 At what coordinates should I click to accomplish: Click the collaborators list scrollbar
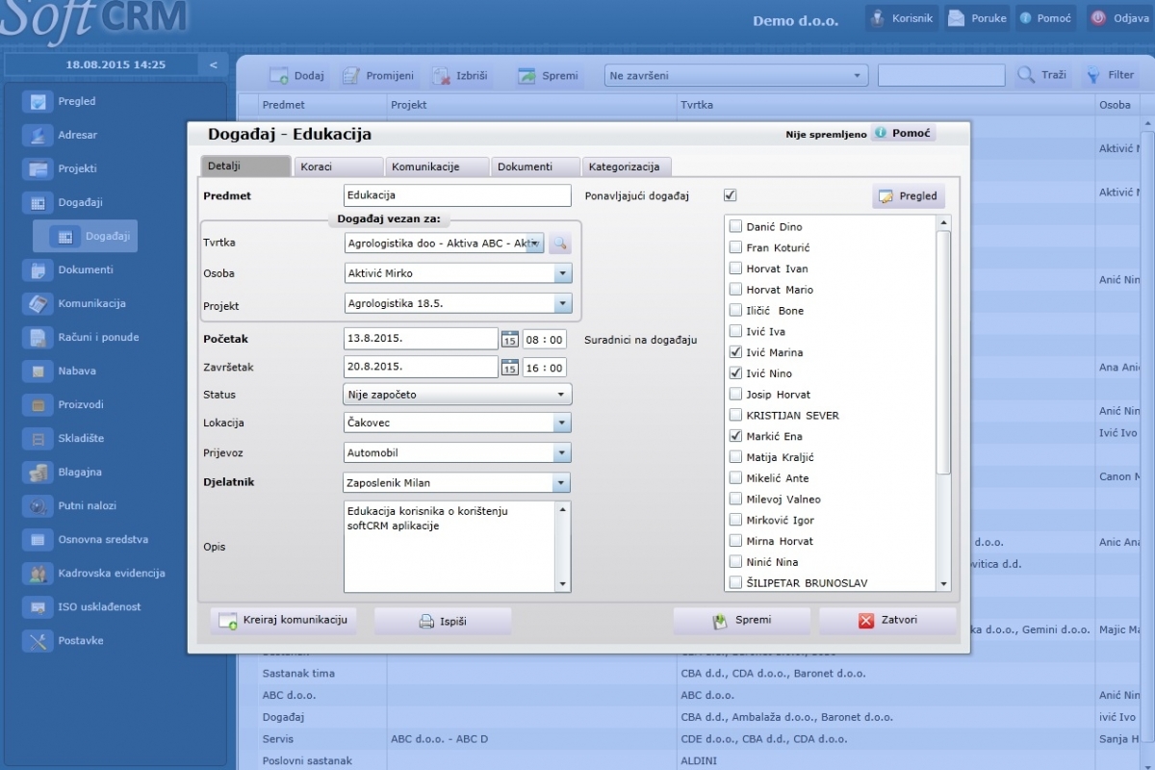pos(944,351)
